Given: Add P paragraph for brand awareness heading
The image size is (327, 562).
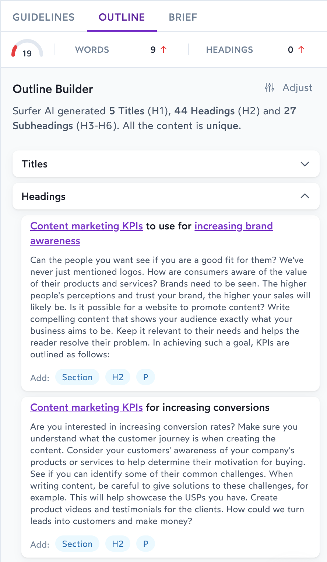Looking at the screenshot, I should click(x=146, y=377).
